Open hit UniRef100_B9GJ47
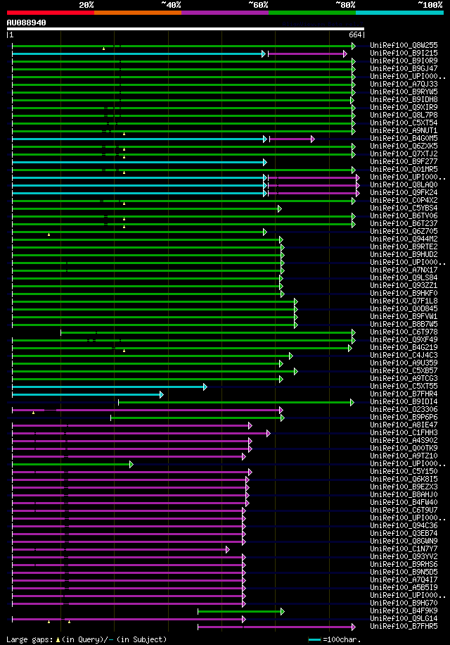Screen dimensions: 450x645 point(404,69)
